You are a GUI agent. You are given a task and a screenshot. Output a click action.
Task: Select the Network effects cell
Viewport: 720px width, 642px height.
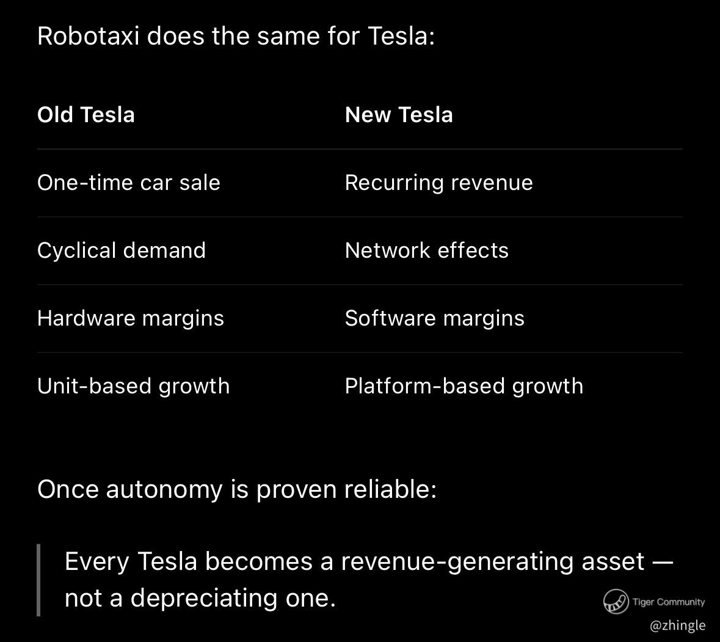(427, 250)
